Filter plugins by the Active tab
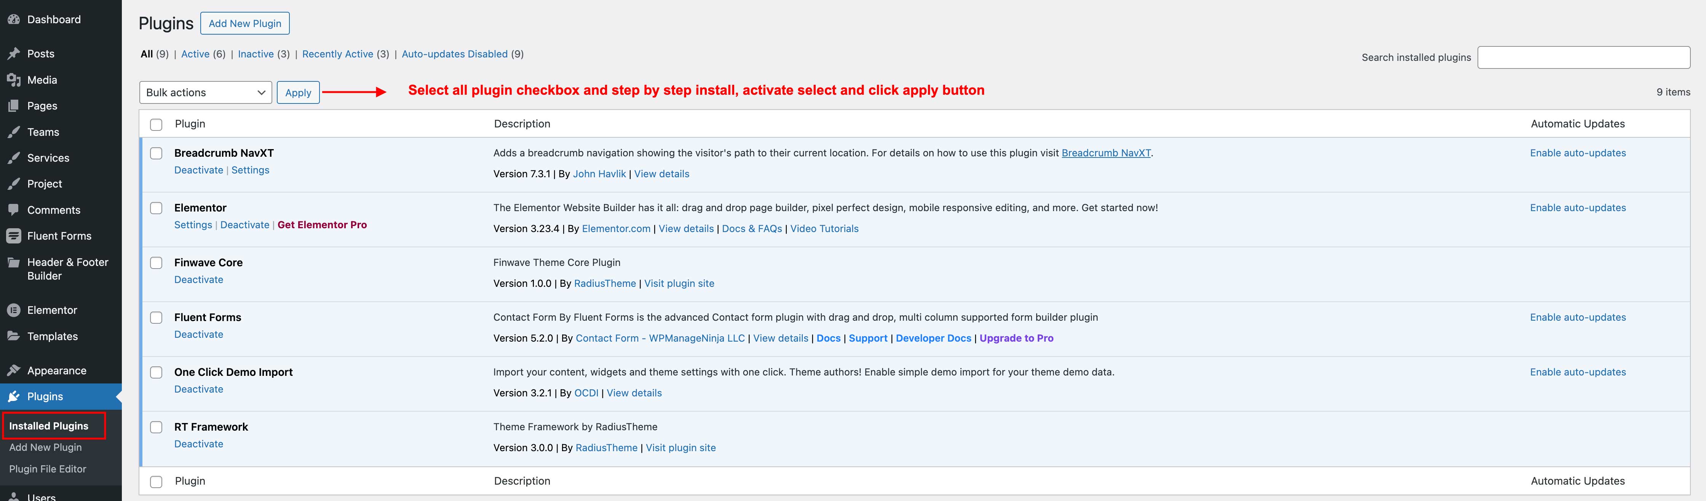1706x501 pixels. click(x=195, y=54)
